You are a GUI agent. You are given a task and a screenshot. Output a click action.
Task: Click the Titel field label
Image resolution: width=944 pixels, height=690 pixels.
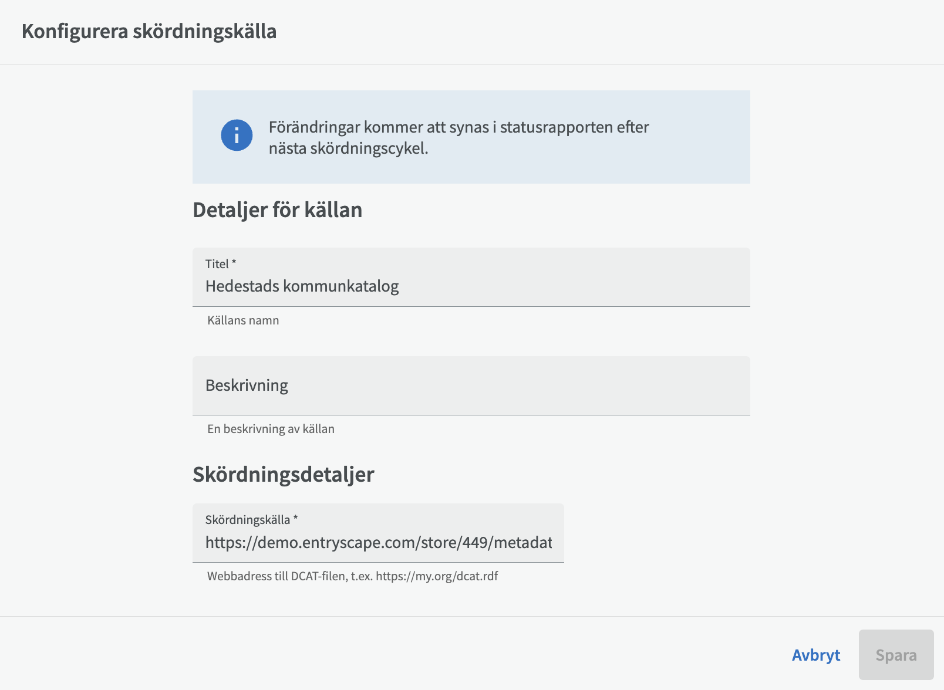[x=217, y=264]
